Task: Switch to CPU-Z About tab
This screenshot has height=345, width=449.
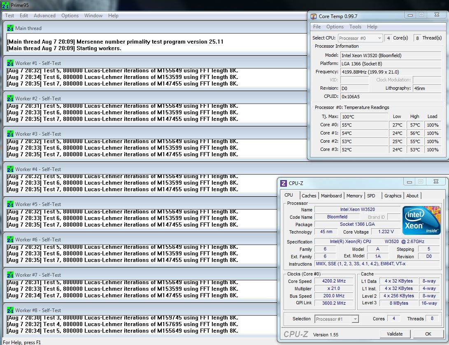Action: coord(412,196)
